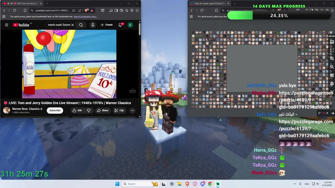This screenshot has height=188, width=335.
Task: Expand the YouTube guide hamburger menu
Action: tap(7, 25)
